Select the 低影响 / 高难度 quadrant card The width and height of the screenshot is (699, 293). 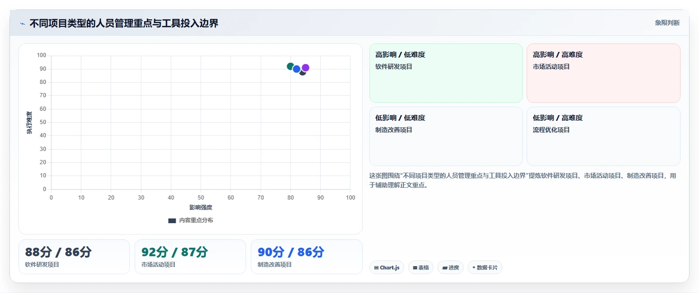pyautogui.click(x=604, y=136)
